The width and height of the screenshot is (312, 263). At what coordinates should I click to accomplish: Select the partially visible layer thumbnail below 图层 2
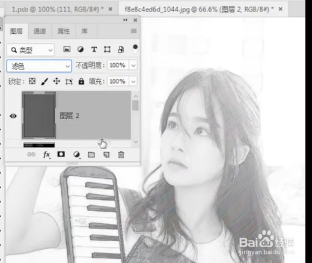click(x=39, y=145)
